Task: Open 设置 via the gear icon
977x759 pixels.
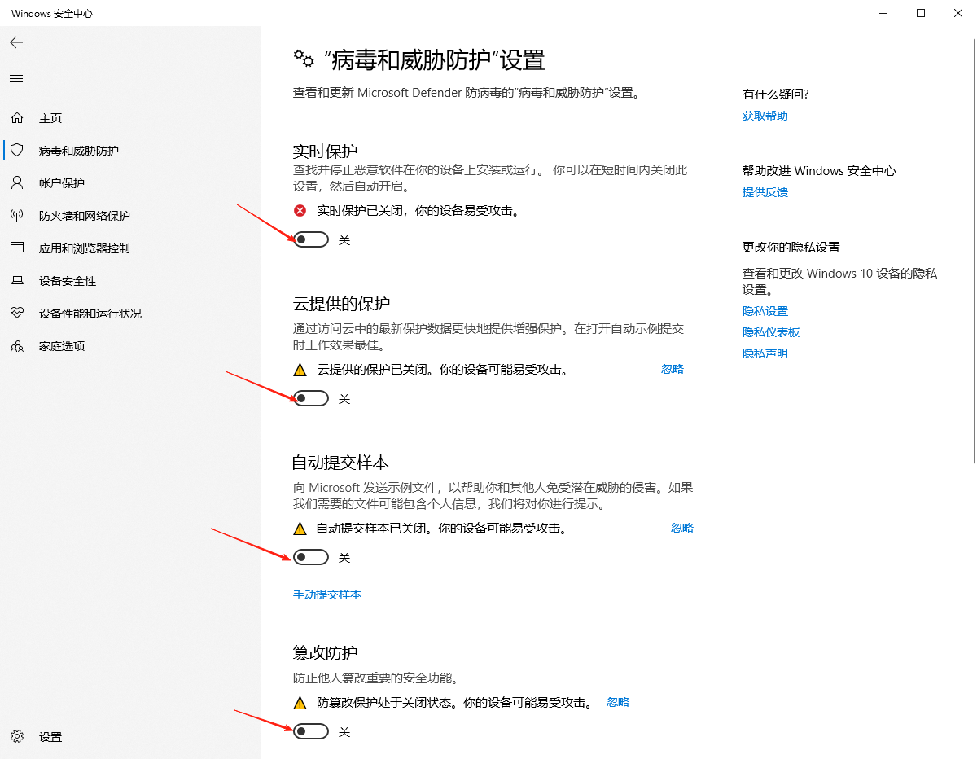Action: (x=17, y=737)
